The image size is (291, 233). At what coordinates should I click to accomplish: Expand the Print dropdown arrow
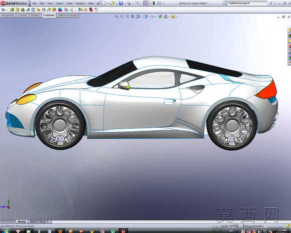[x=133, y=4]
